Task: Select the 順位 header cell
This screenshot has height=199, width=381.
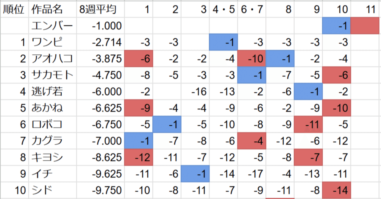Action: [14, 10]
